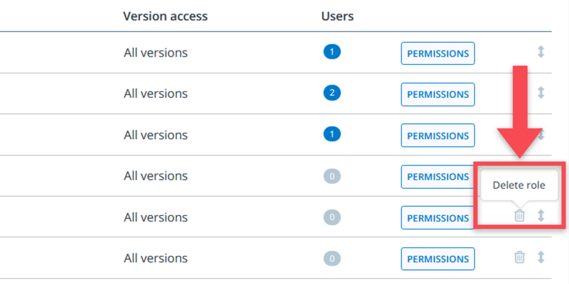The width and height of the screenshot is (569, 284).
Task: Click the PERMISSIONS button in the fourth row
Action: pos(438,176)
